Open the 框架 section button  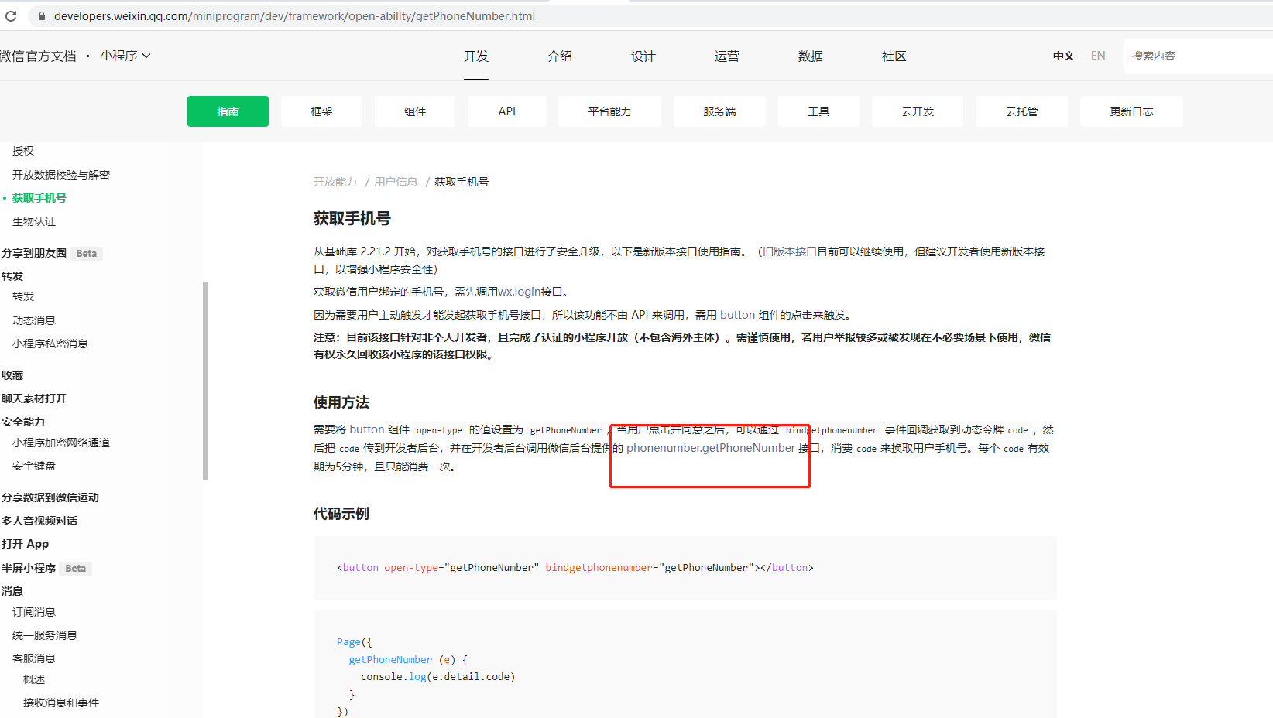pos(321,111)
